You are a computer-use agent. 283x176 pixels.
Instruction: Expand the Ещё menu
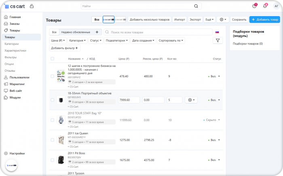(x=209, y=19)
